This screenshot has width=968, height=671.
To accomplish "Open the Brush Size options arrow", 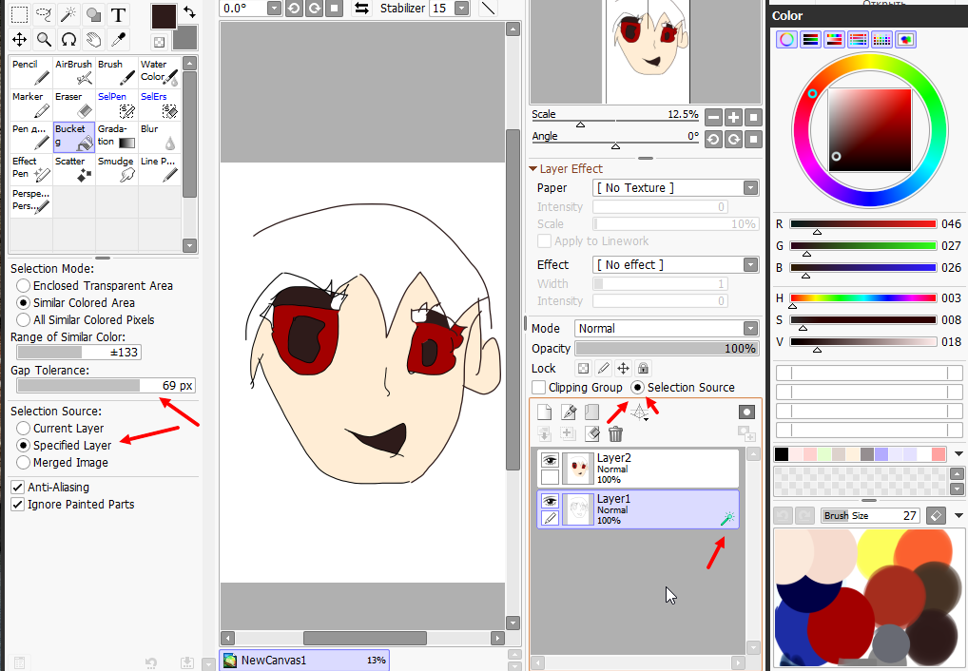I will click(x=958, y=515).
